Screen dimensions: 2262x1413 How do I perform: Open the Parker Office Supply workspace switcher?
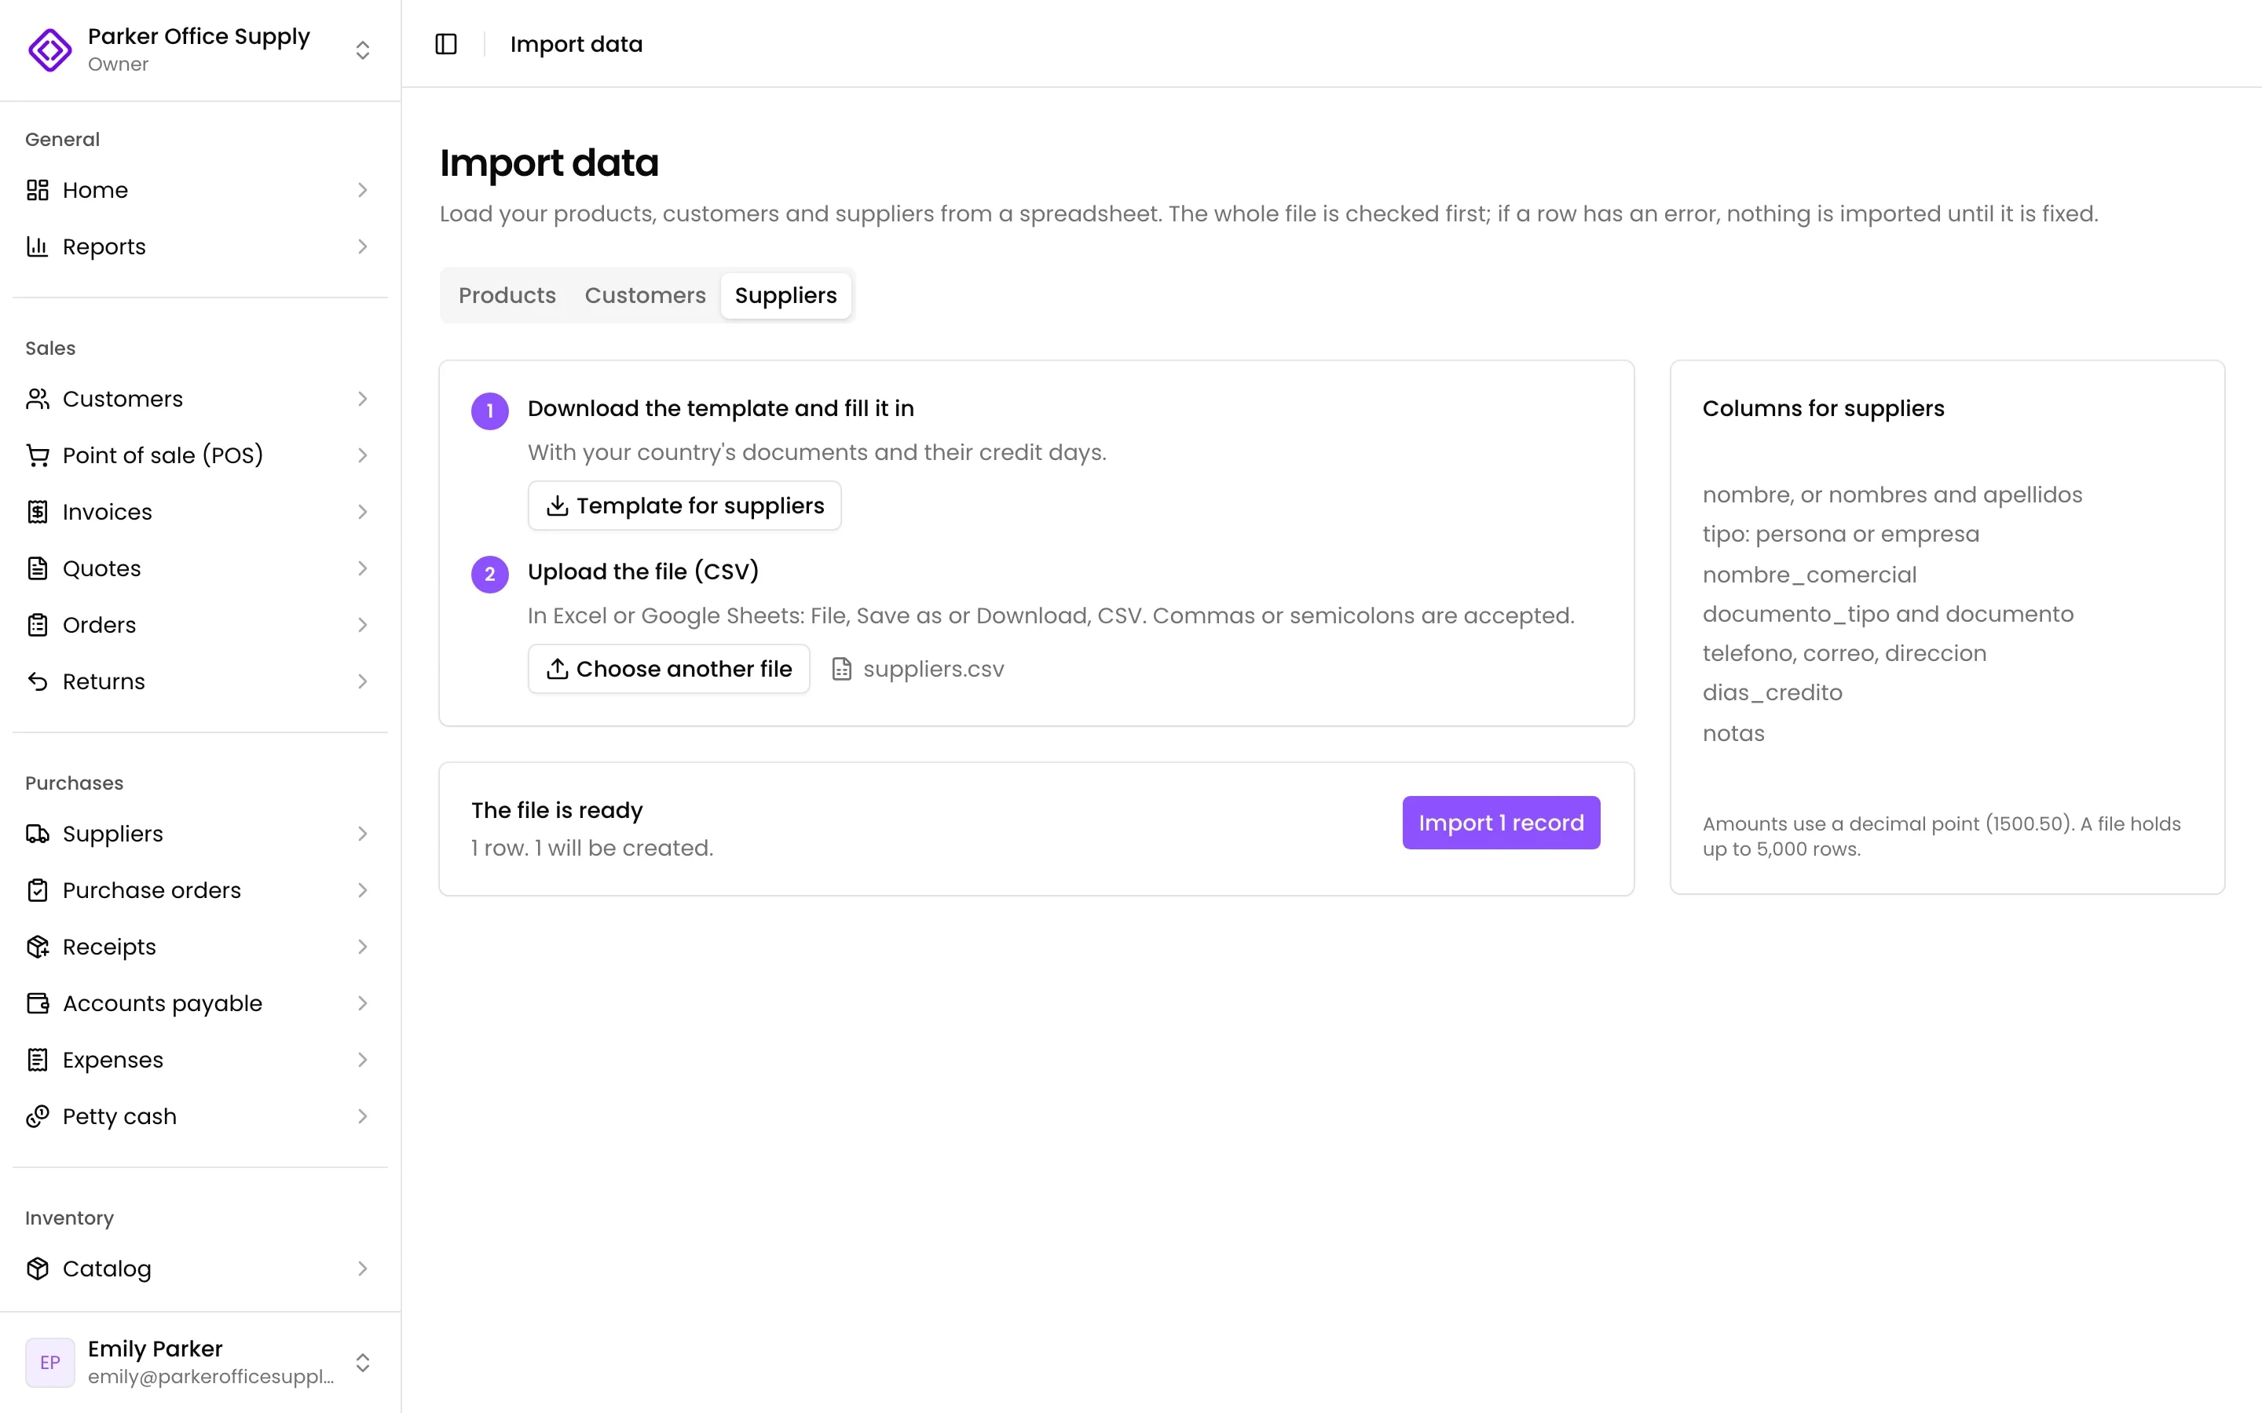click(x=363, y=49)
